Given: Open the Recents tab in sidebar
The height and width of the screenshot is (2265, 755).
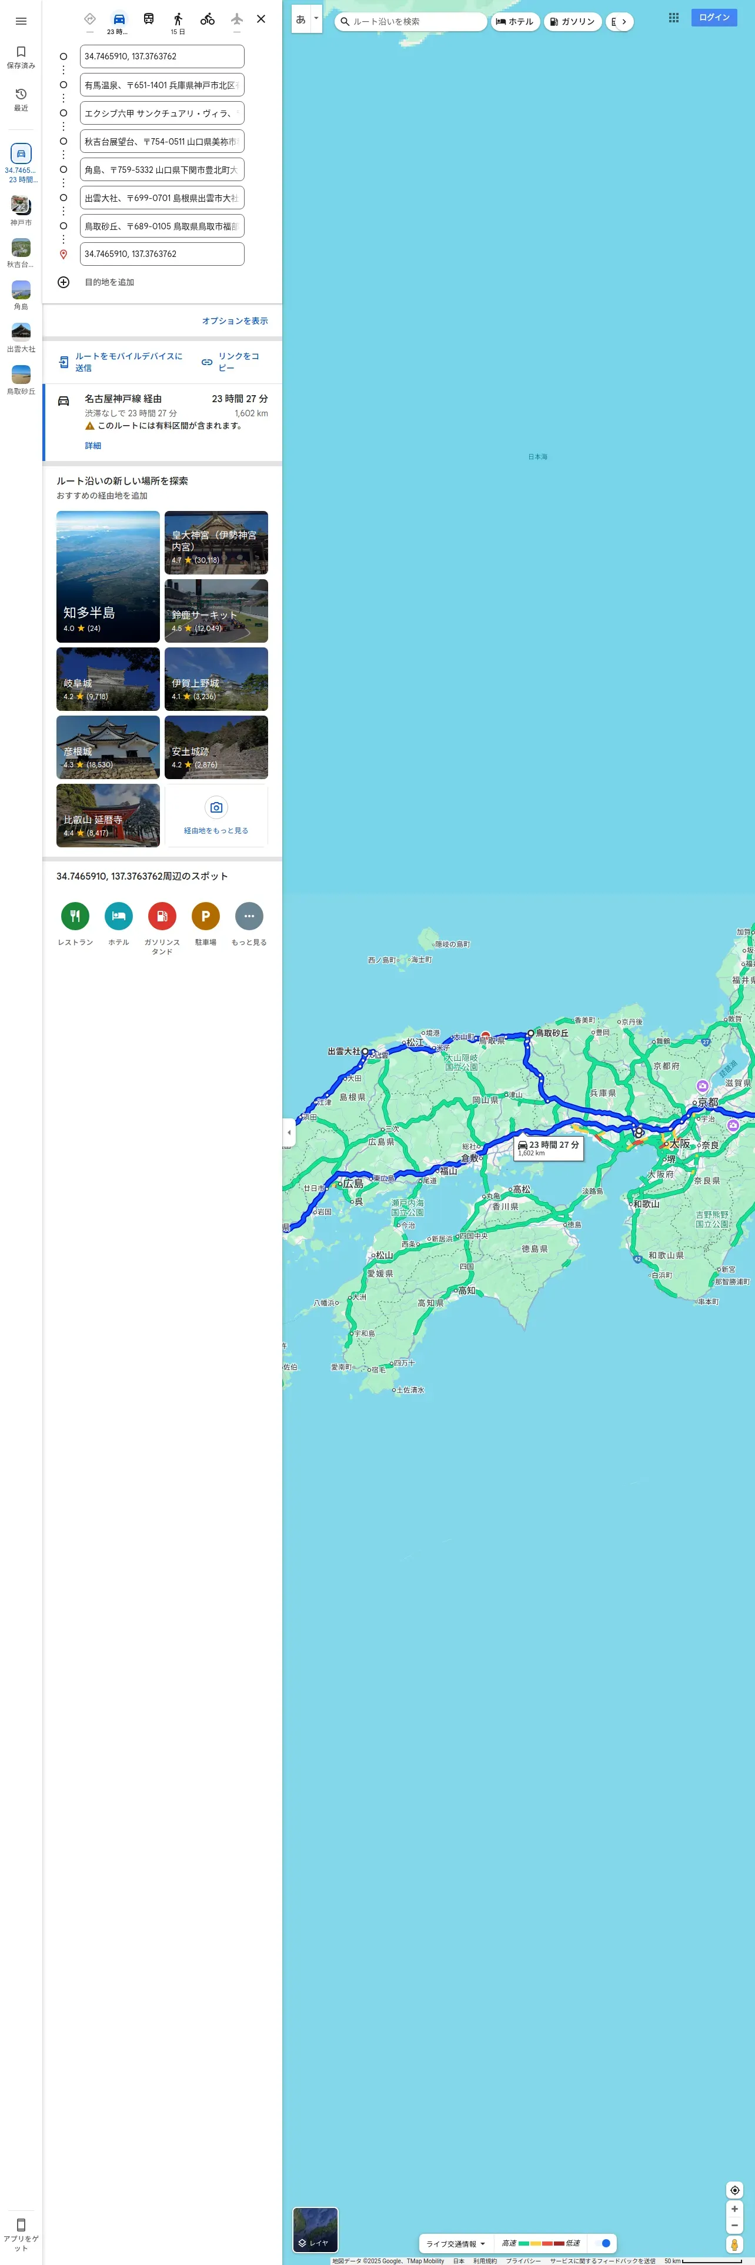Looking at the screenshot, I should (21, 99).
